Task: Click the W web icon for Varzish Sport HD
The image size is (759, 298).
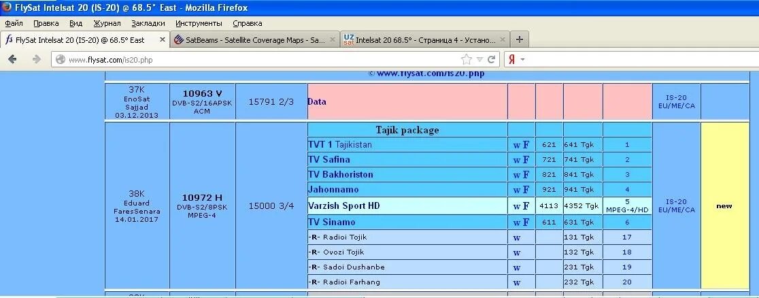Action: point(516,206)
